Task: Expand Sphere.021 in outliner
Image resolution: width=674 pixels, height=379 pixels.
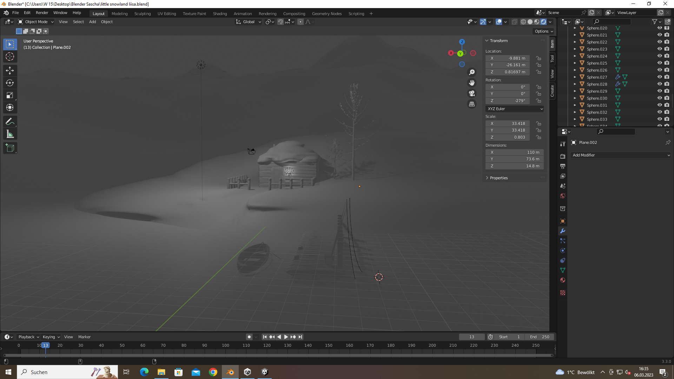Action: 575,35
